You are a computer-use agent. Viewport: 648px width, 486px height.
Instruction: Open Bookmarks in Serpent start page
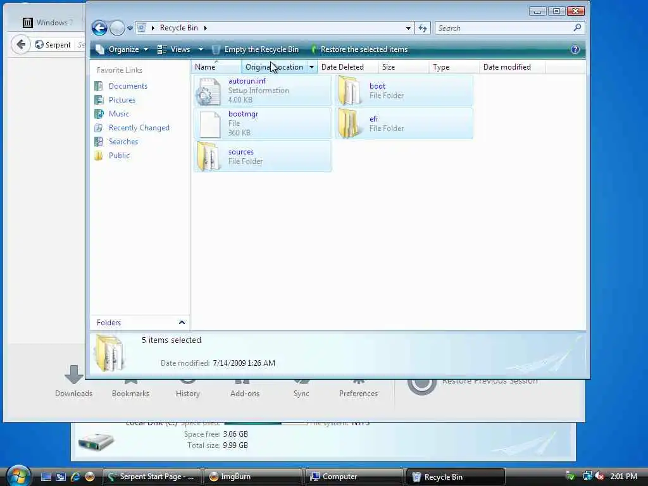click(x=130, y=389)
